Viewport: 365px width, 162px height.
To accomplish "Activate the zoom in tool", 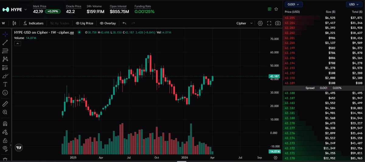I will tap(5, 112).
